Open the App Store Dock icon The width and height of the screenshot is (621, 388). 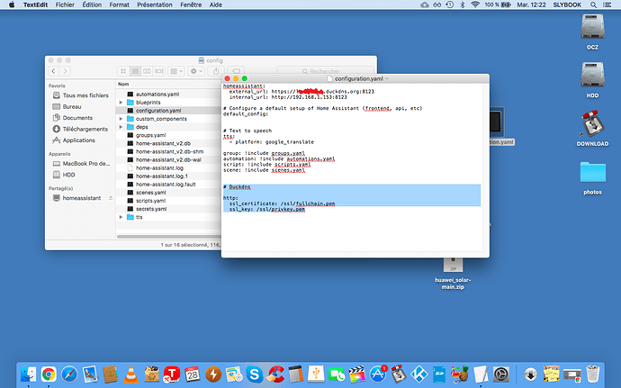click(378, 374)
